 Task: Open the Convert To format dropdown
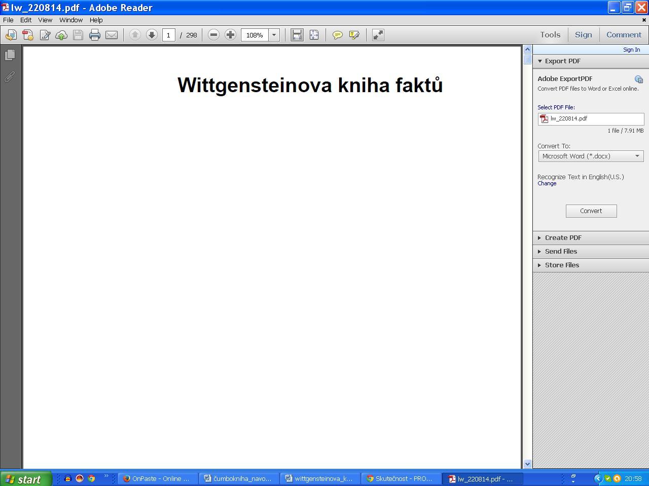pos(637,156)
